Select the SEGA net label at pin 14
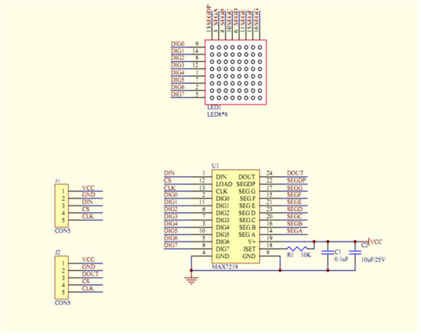The image size is (421, 336). (295, 231)
